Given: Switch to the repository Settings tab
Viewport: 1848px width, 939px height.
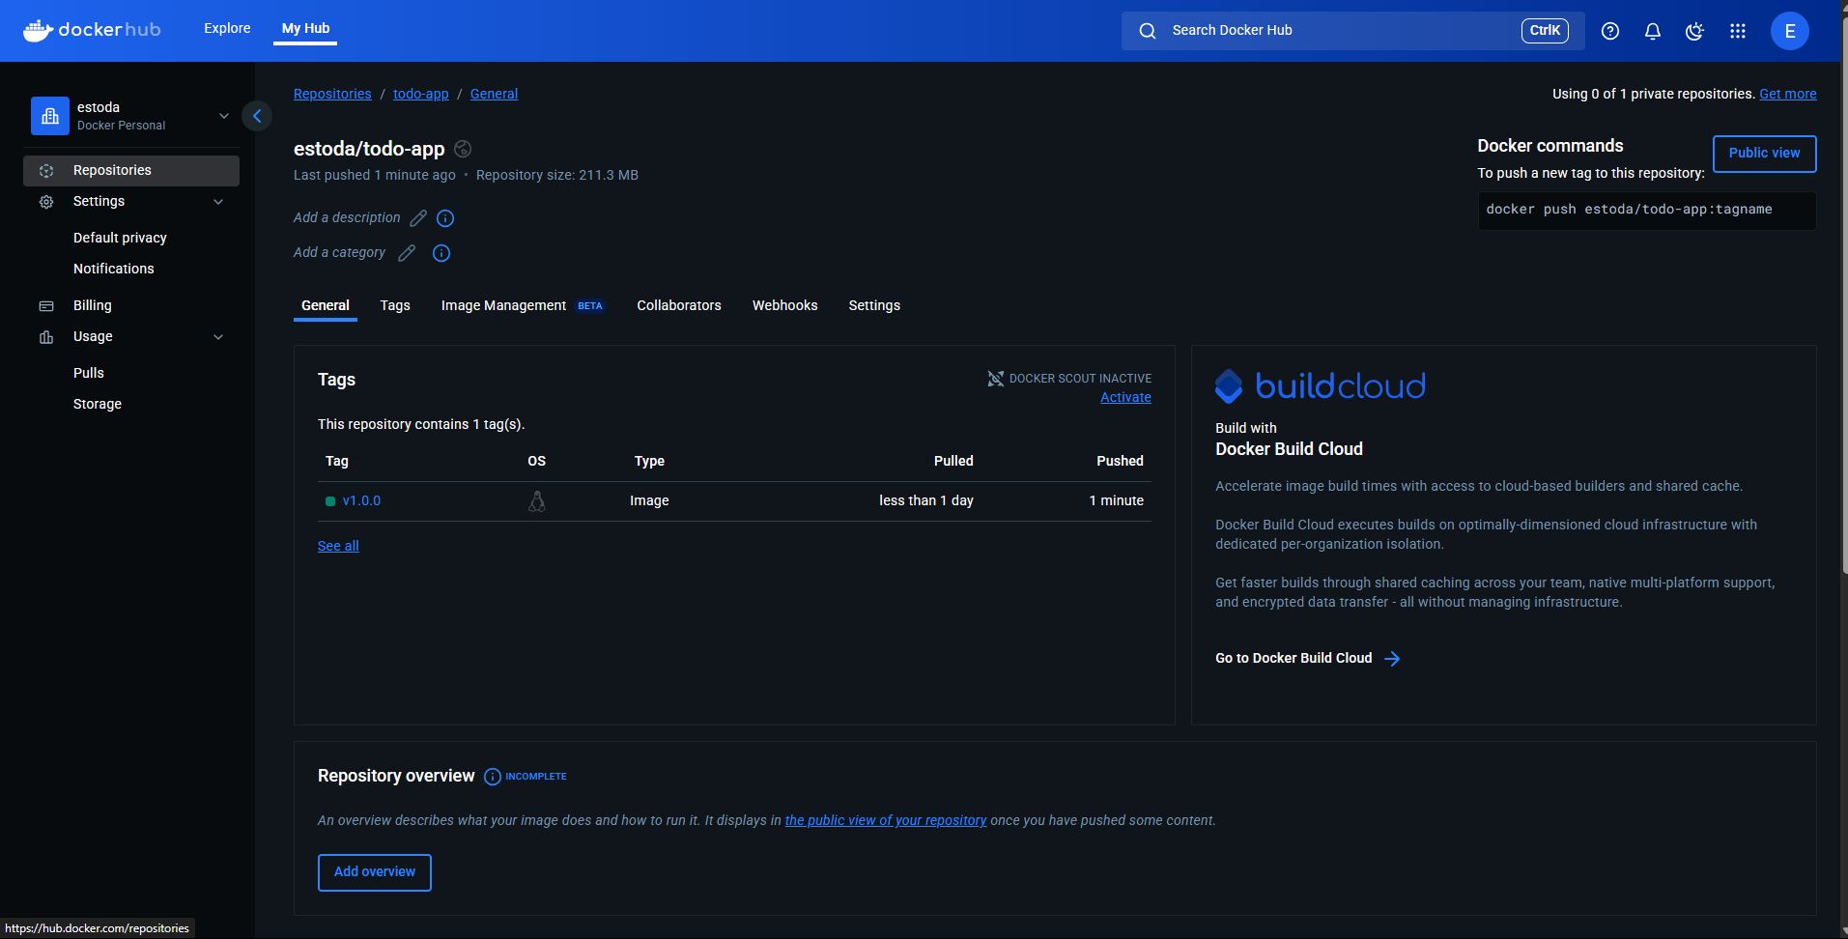Looking at the screenshot, I should [874, 305].
